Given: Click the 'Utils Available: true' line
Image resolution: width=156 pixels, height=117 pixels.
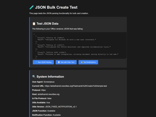Looking at the screenshot, I should (x=41, y=103).
